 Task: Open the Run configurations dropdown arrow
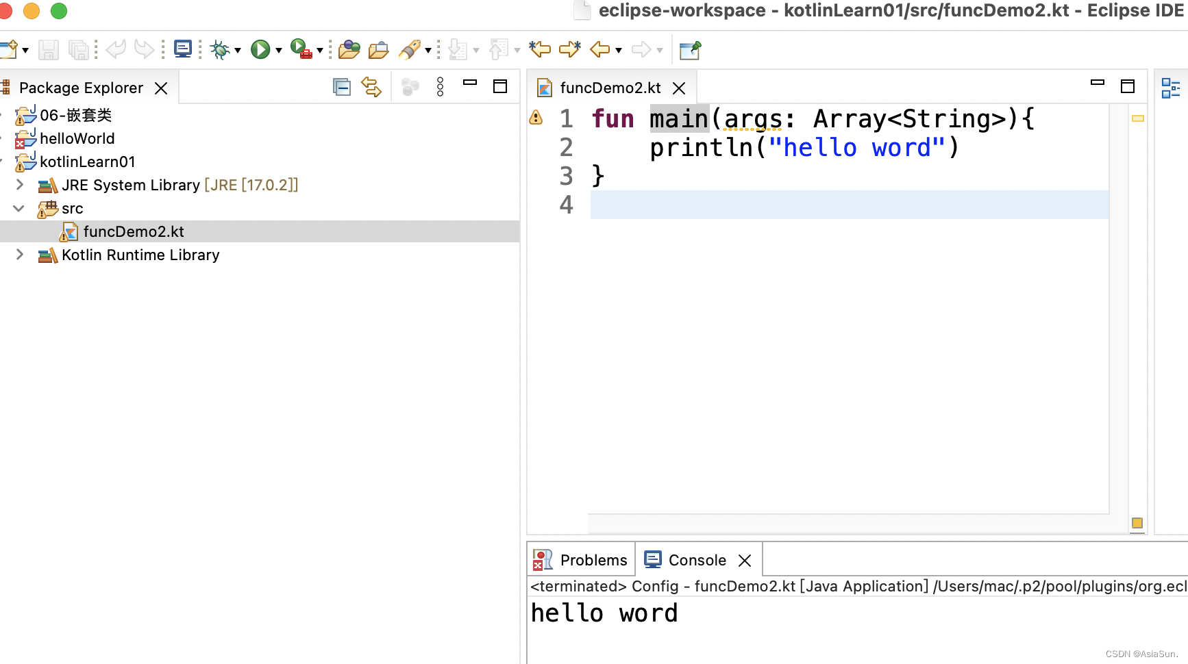(279, 50)
